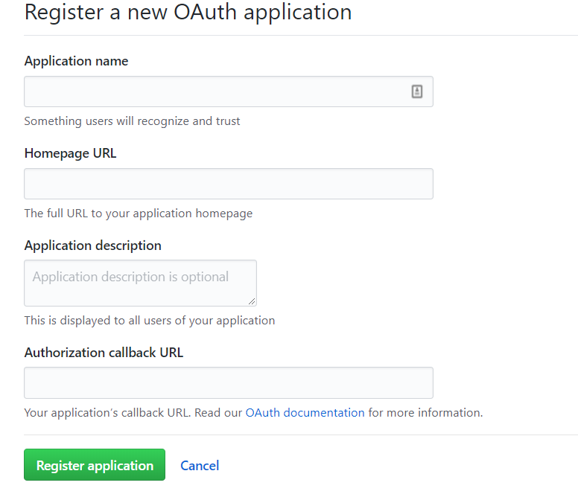
Task: Grab the description textarea resize handle
Action: 253,301
